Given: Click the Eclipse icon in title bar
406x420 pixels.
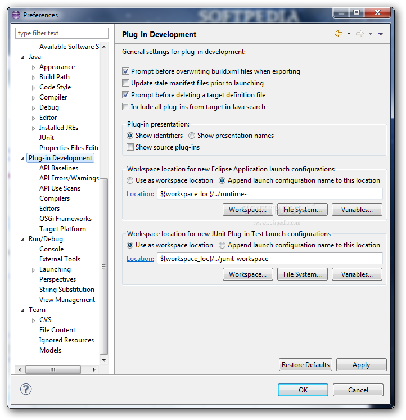Looking at the screenshot, I should 16,15.
